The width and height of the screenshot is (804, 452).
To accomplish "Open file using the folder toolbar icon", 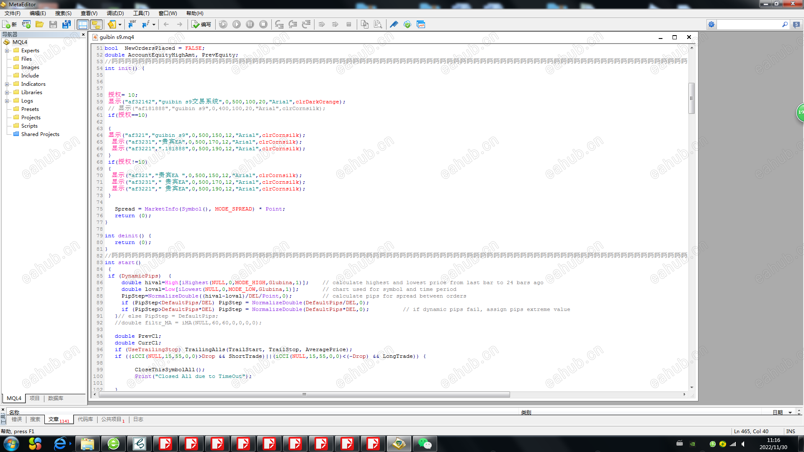I will (x=39, y=24).
